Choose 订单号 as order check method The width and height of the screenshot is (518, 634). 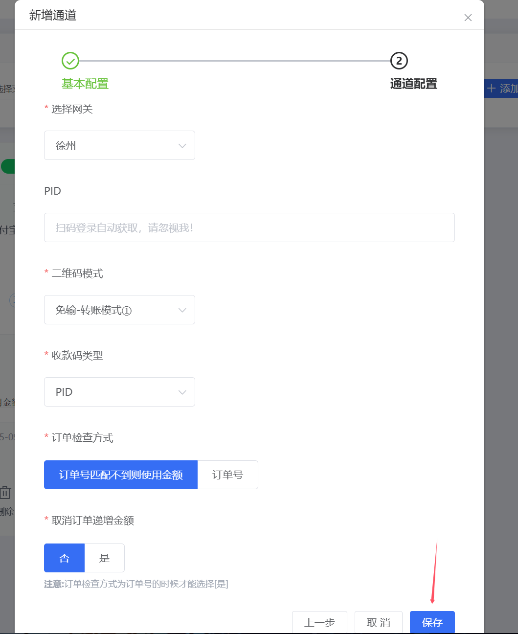(227, 475)
